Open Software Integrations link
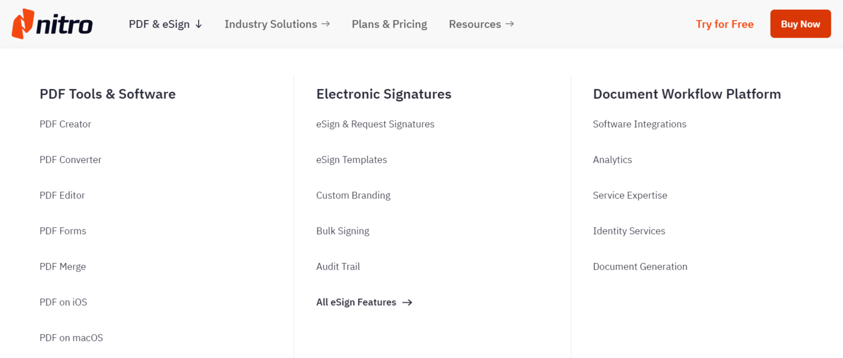The height and width of the screenshot is (358, 843). coord(640,124)
